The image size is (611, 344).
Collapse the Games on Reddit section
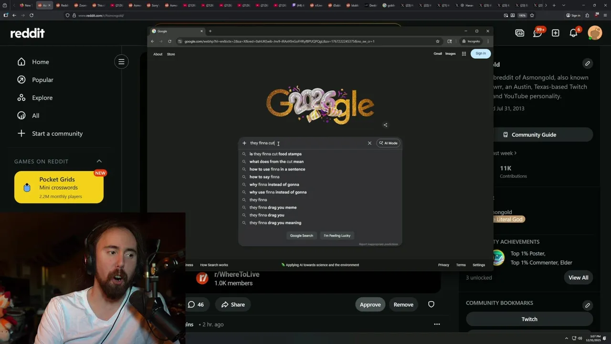point(99,161)
